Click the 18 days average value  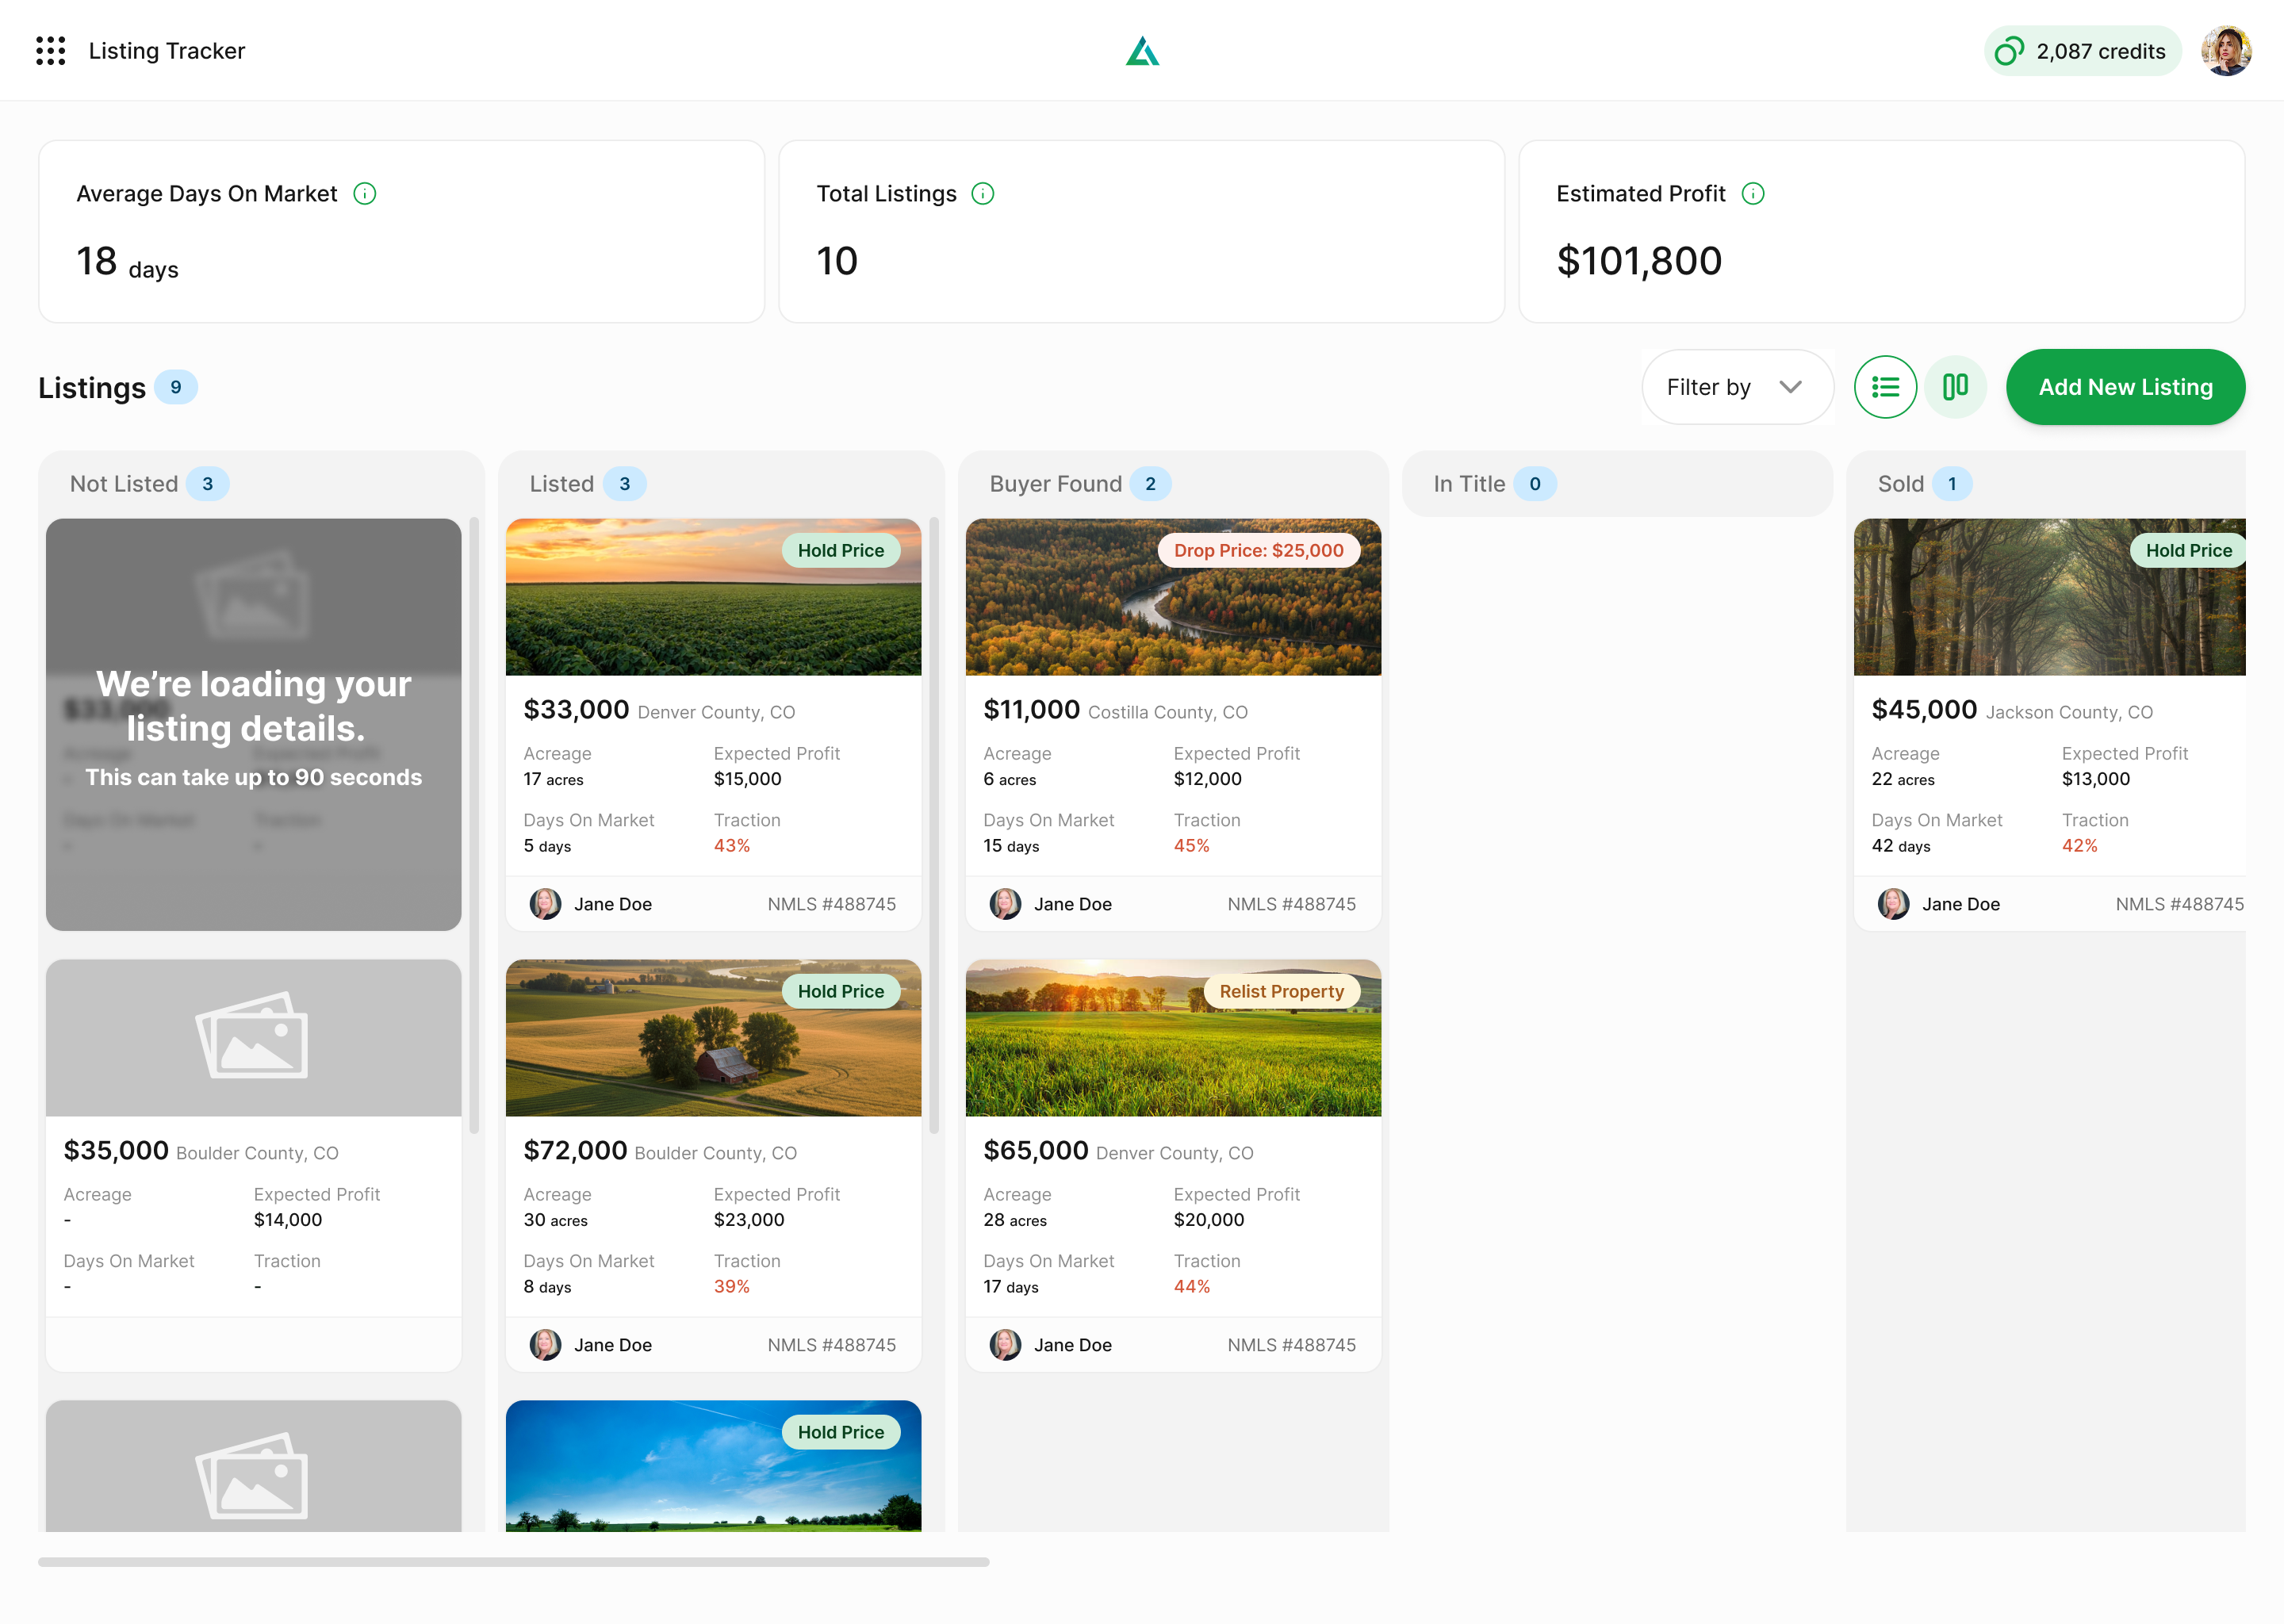[x=127, y=262]
